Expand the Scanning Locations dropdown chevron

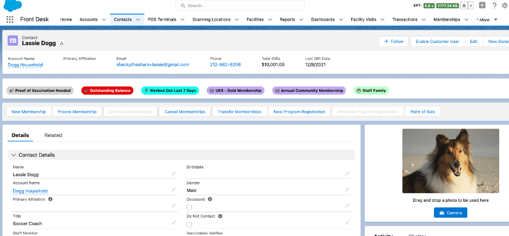tap(237, 20)
